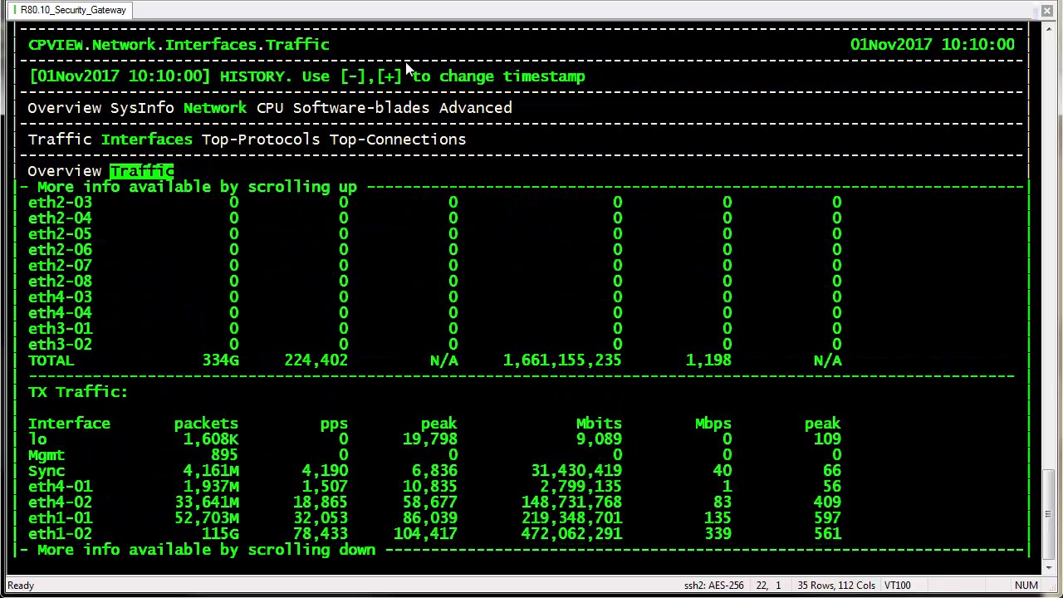This screenshot has width=1063, height=598.
Task: Open the Advanced menu item
Action: click(x=476, y=108)
